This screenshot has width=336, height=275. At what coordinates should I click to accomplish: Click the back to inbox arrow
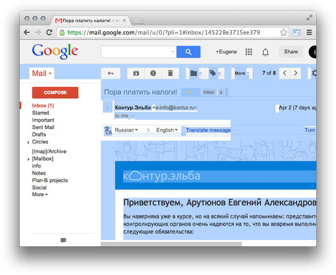pos(110,73)
